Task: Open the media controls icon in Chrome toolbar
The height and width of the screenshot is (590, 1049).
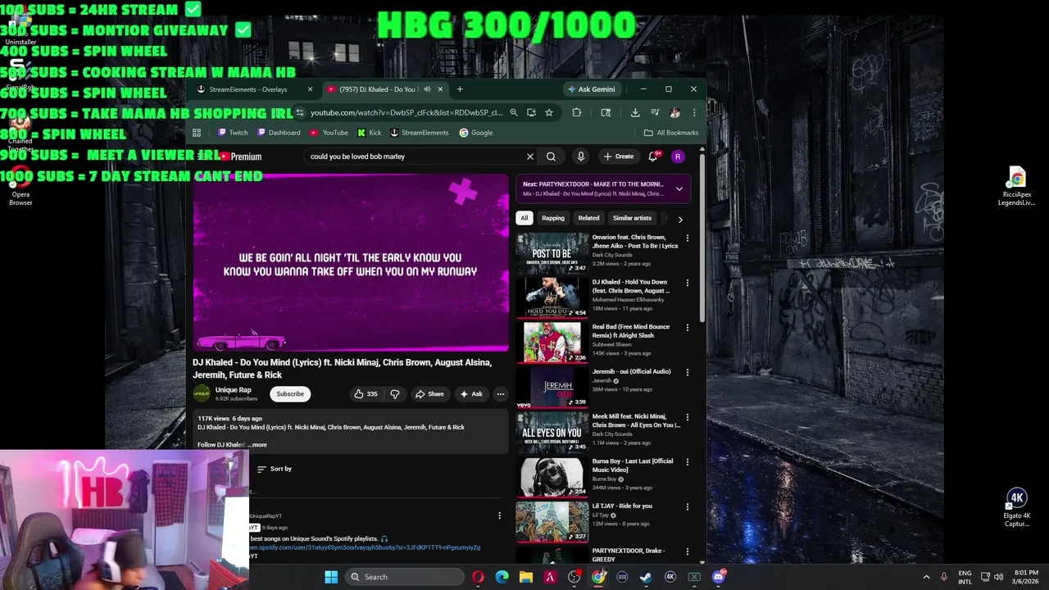Action: coord(654,112)
